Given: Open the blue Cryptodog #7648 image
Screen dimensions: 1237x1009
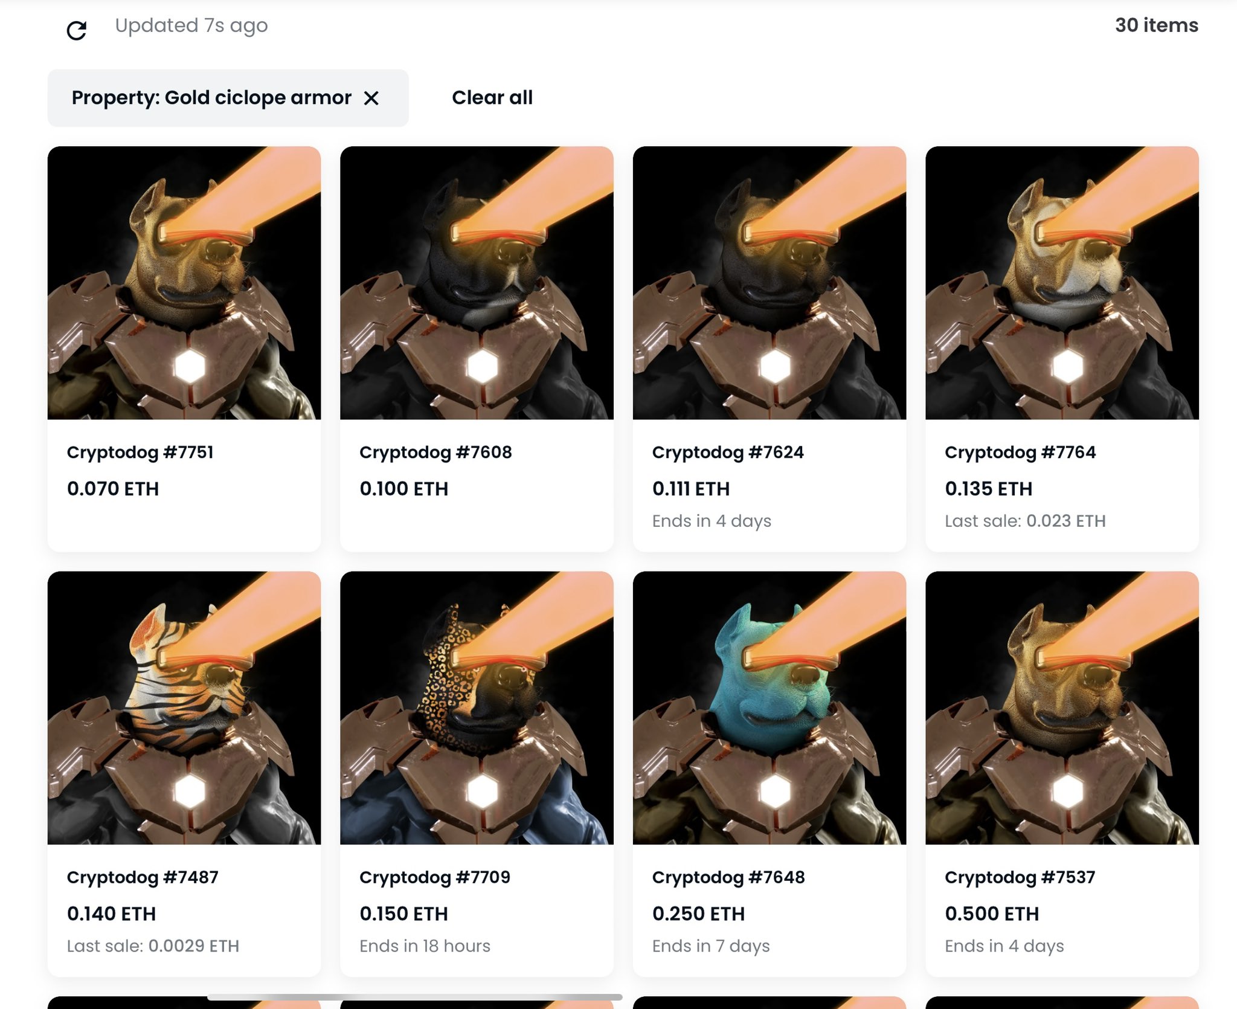Looking at the screenshot, I should click(770, 708).
